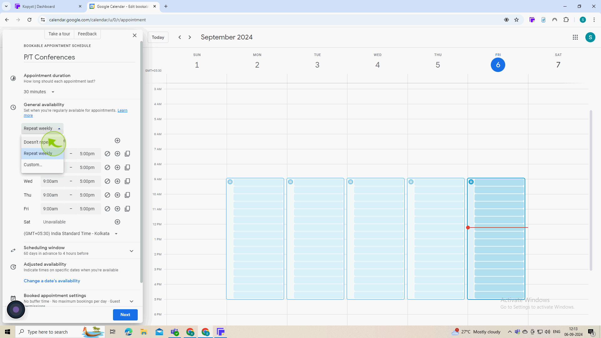This screenshot has width=601, height=338.
Task: Open a new browser tab
Action: tap(166, 6)
